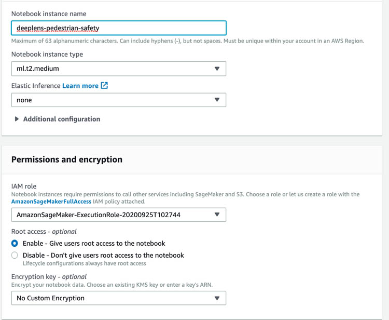Image resolution: width=389 pixels, height=320 pixels.
Task: Open the ml.t2.medium instance type dropdown
Action: point(119,69)
